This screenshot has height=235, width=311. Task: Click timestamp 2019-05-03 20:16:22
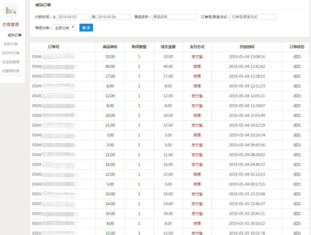pos(247,223)
